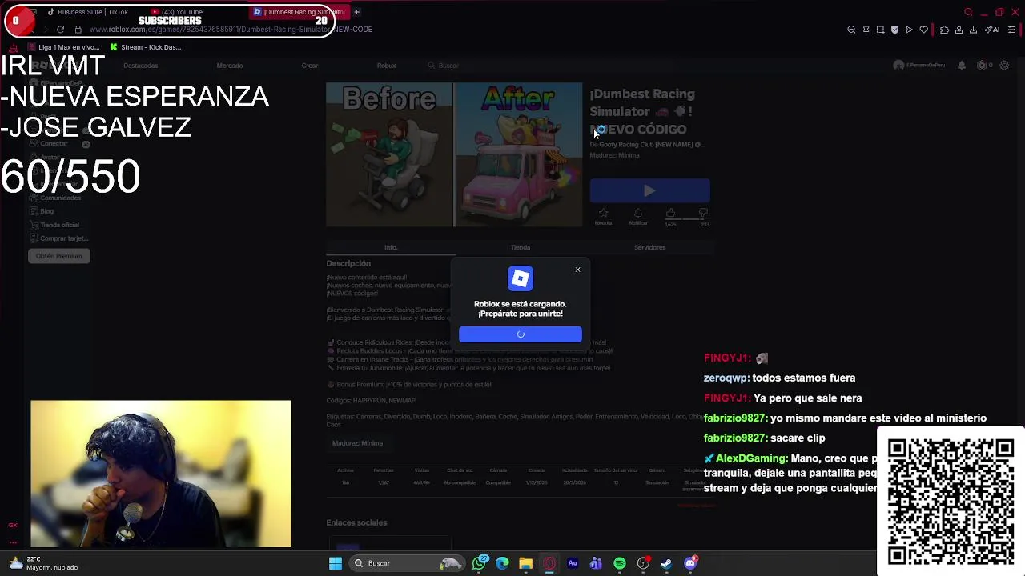Click the roblox.com URL address bar
The height and width of the screenshot is (576, 1025).
tap(232, 30)
